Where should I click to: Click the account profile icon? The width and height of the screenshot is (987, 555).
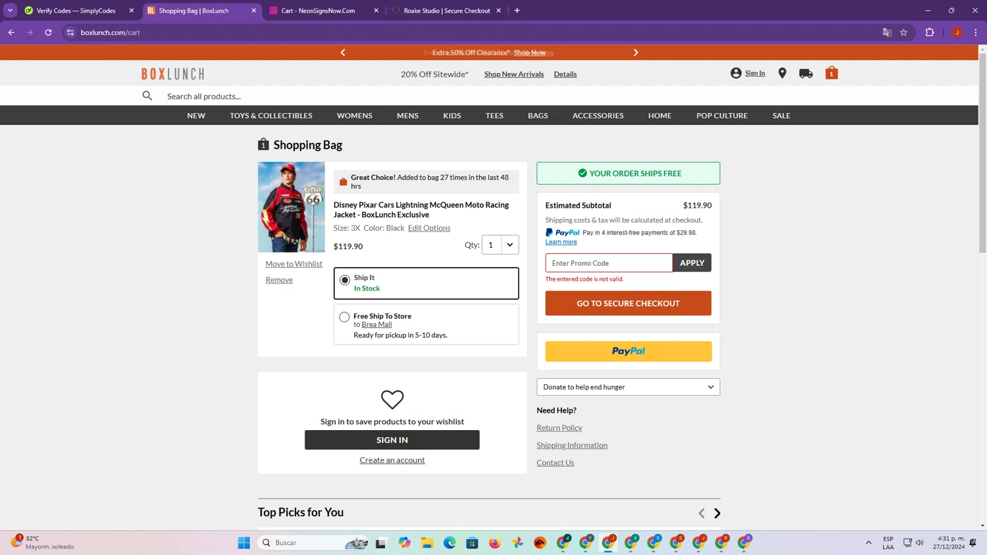pyautogui.click(x=736, y=73)
